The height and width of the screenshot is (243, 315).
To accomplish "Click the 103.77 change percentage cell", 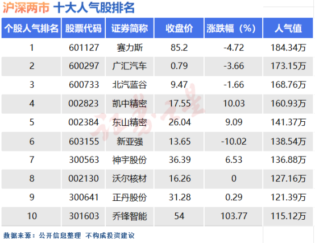I will pyautogui.click(x=234, y=216).
